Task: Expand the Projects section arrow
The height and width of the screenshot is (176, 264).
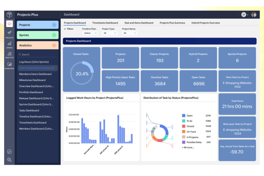Action: point(54,25)
